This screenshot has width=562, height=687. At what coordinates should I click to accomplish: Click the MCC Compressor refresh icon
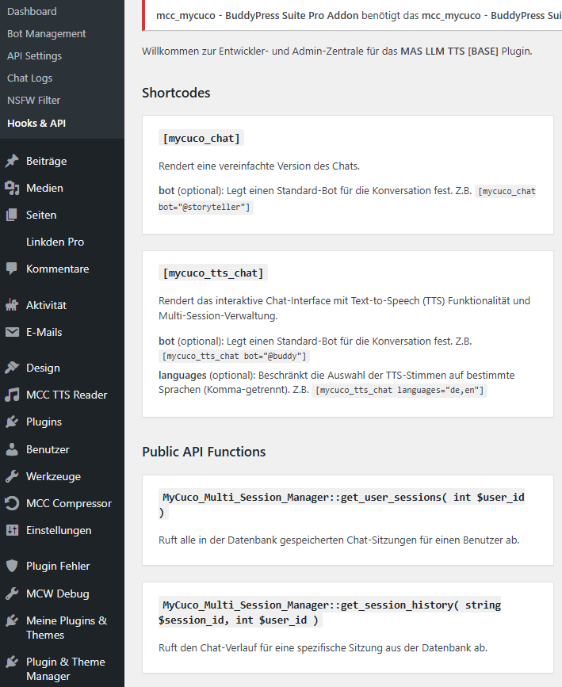[12, 503]
